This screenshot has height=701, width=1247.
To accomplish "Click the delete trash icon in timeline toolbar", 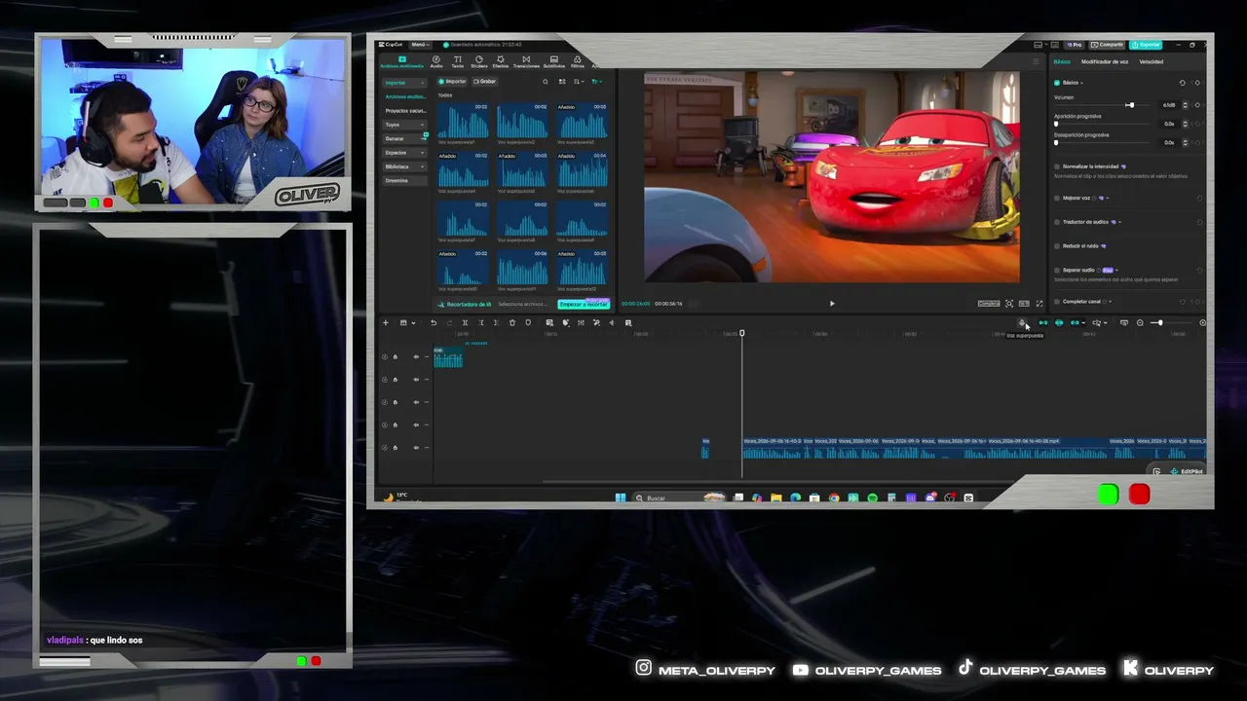I will [x=512, y=322].
